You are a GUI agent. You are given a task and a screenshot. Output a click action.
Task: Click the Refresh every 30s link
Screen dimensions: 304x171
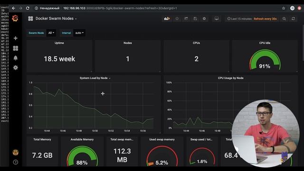[265, 19]
